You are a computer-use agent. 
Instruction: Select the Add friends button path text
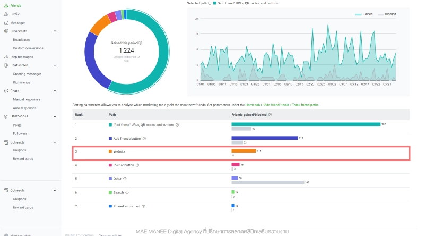(x=127, y=139)
